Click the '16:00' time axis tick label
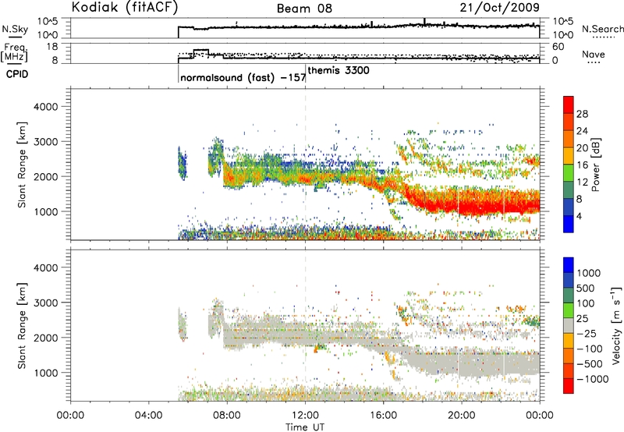The width and height of the screenshot is (624, 432). click(x=383, y=416)
